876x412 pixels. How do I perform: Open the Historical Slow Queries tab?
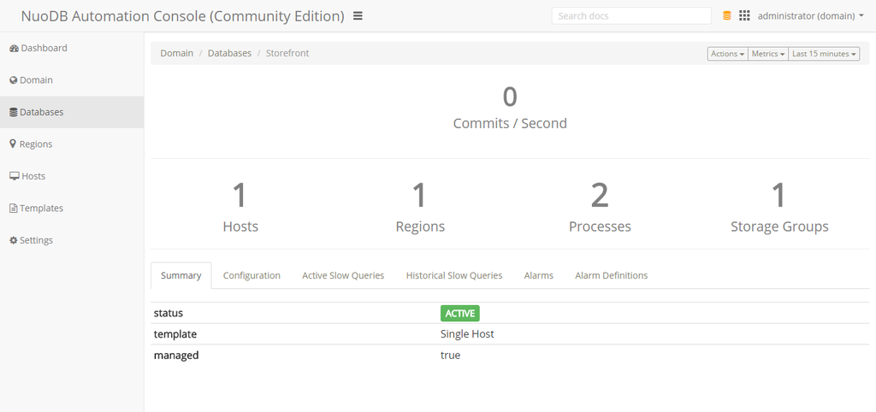pyautogui.click(x=454, y=275)
